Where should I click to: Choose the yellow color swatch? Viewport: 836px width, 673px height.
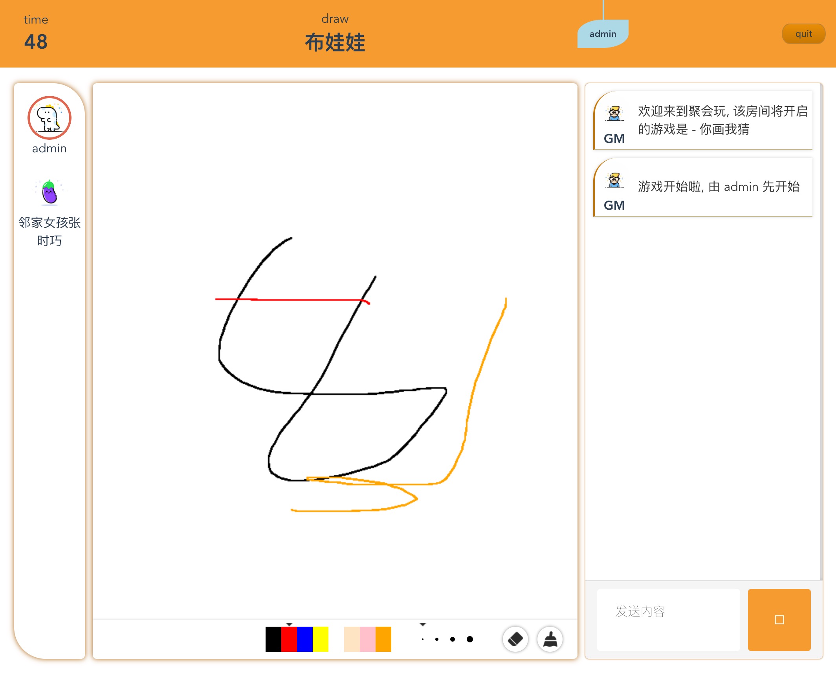[321, 639]
